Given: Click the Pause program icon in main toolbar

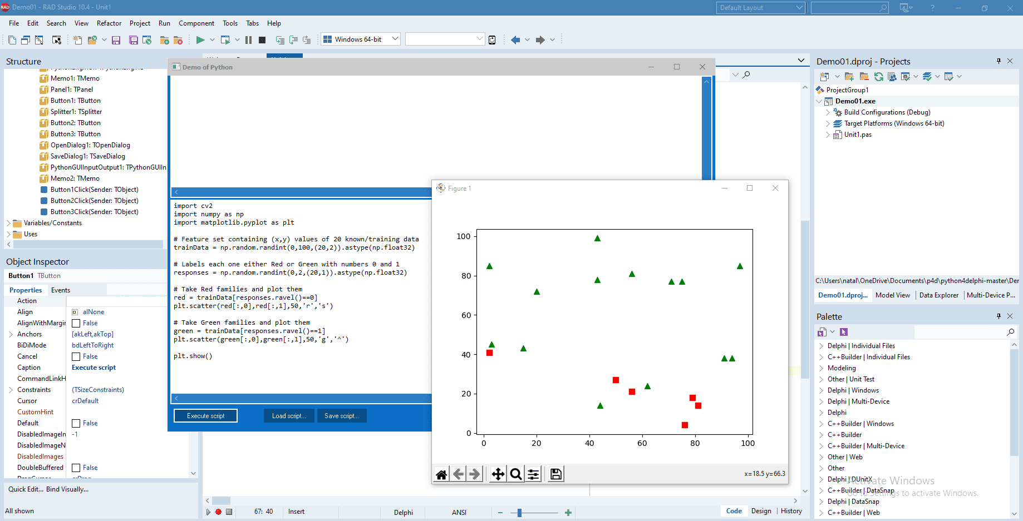Looking at the screenshot, I should click(248, 39).
